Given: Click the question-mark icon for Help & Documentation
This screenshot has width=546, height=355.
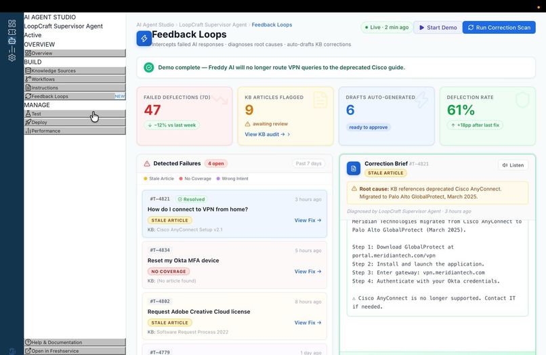Looking at the screenshot, I should 28,342.
